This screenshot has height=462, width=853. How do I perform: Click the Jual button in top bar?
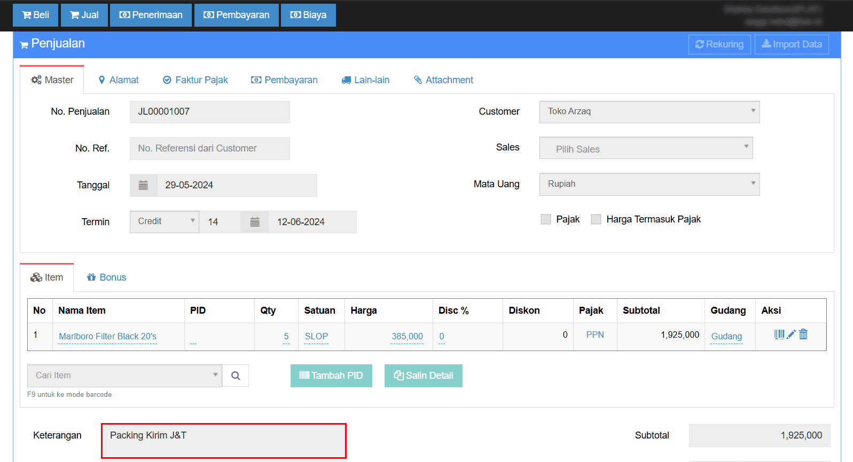point(84,15)
